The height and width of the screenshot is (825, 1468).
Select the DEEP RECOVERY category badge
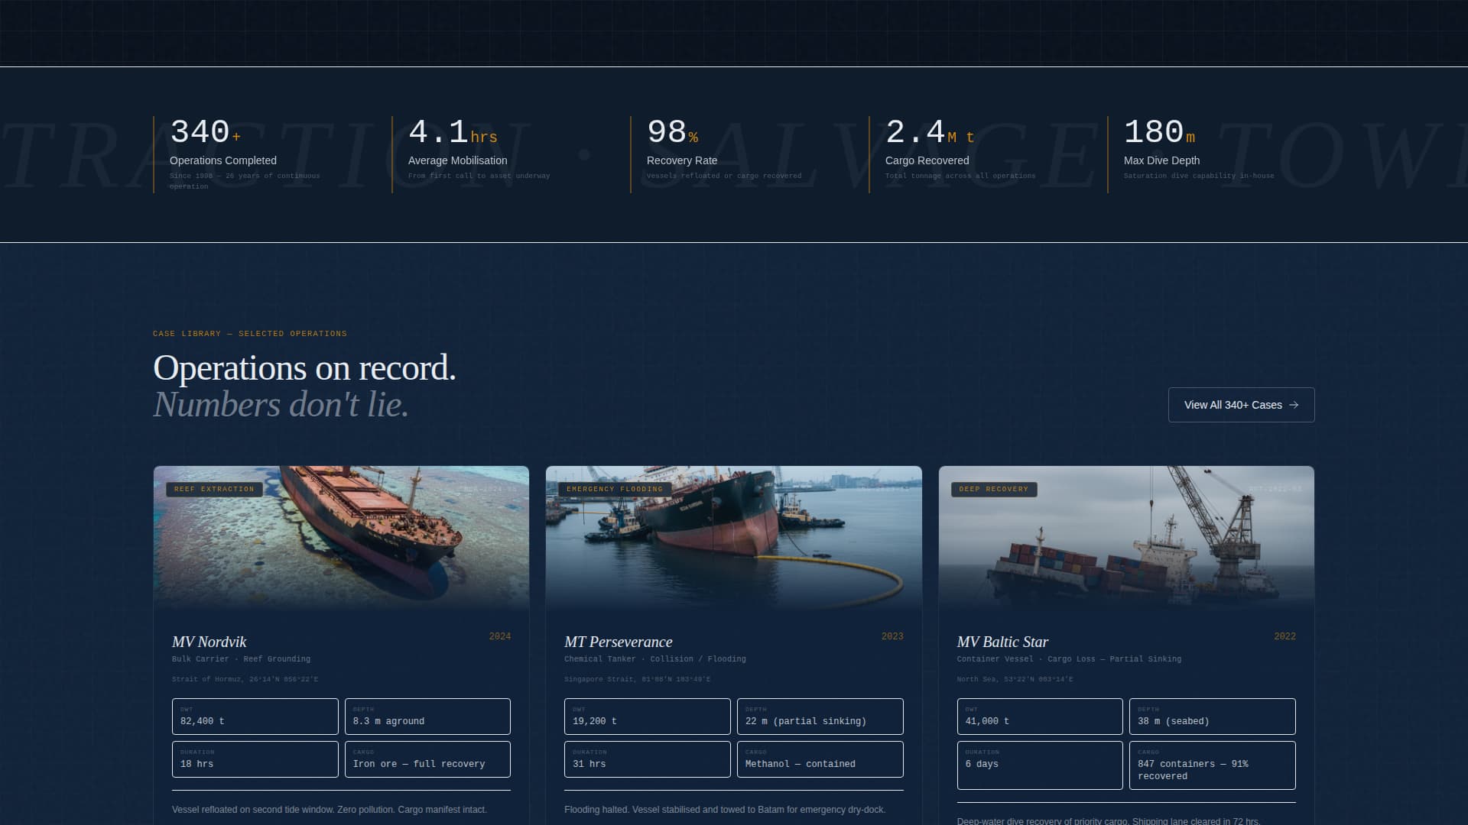coord(993,489)
